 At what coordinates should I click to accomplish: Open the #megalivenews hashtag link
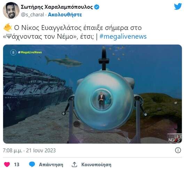[x=123, y=36]
